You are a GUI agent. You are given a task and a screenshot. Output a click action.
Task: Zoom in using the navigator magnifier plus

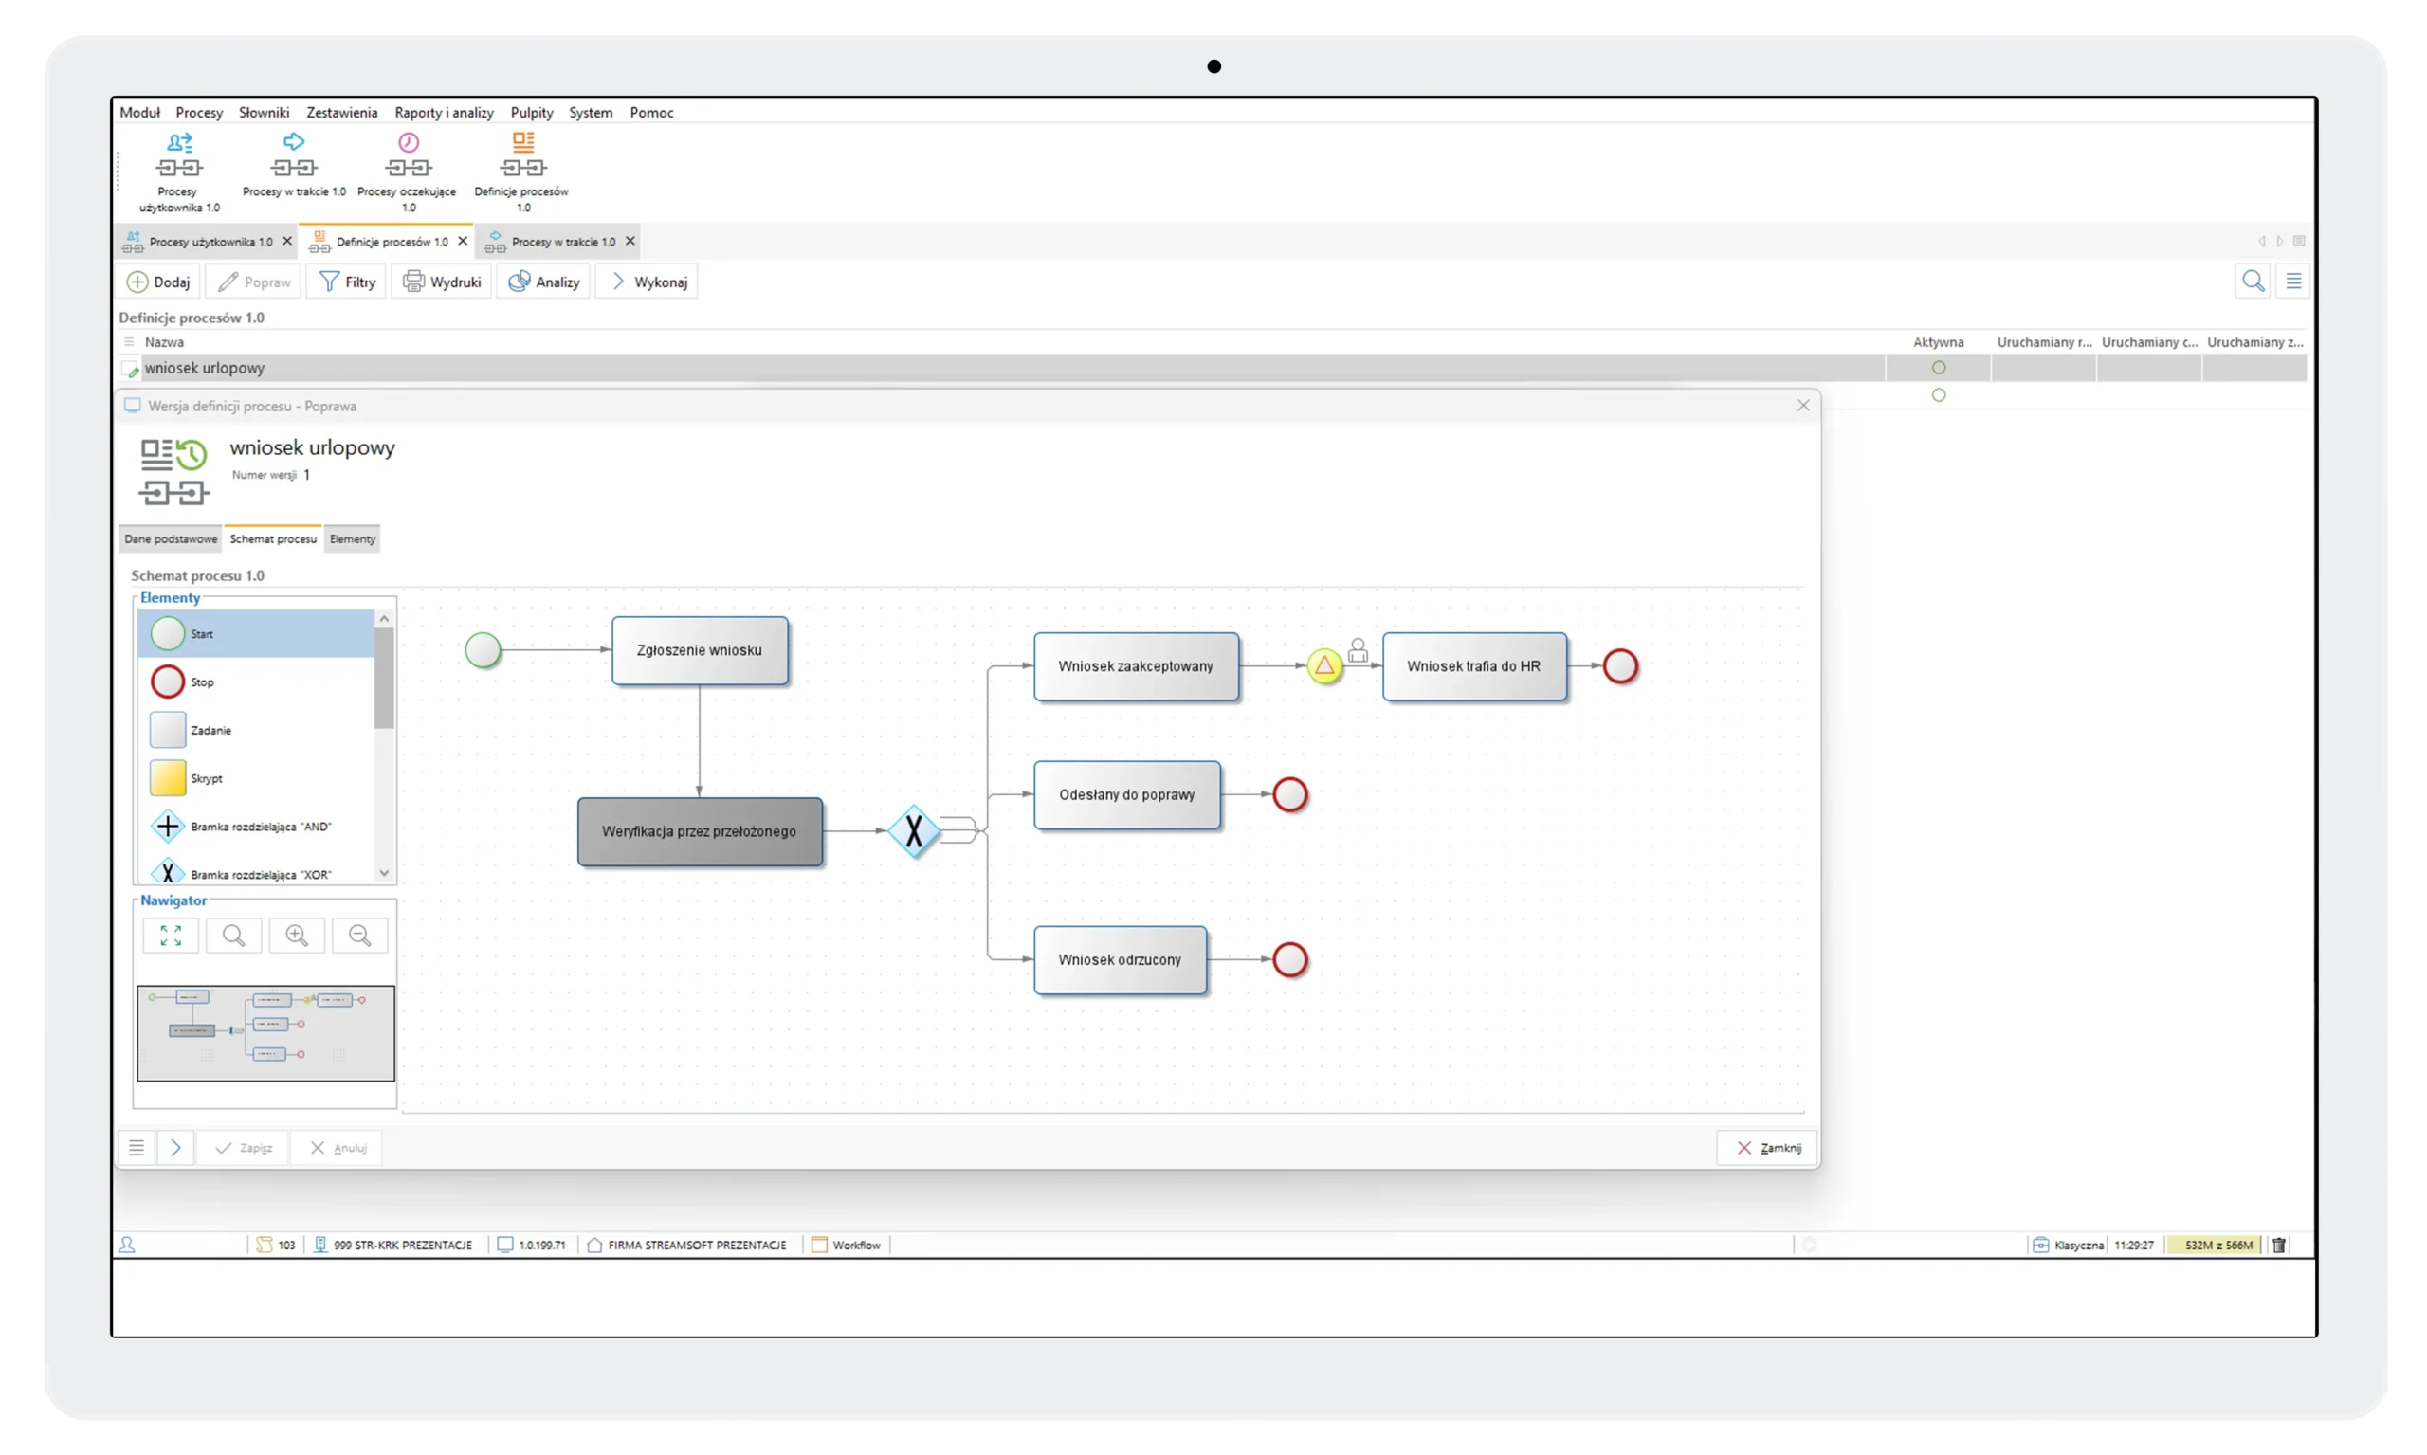296,935
